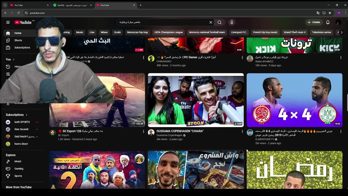Click the magnifier search button
Screen dimensions: 348x196
click(x=219, y=22)
